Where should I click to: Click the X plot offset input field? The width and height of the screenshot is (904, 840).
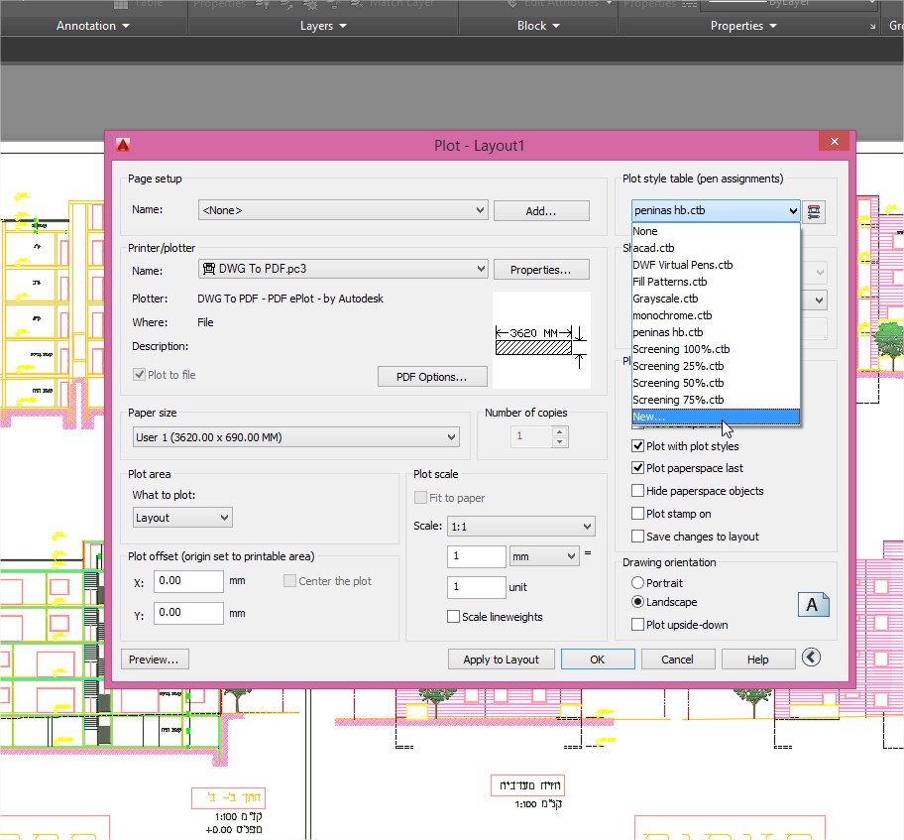(188, 581)
